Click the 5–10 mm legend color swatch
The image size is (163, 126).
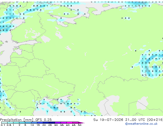coord(28,123)
